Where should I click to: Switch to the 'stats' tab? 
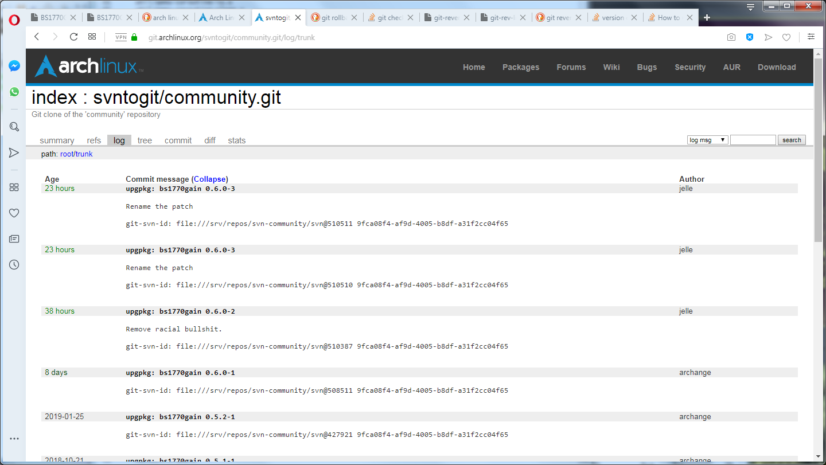[236, 140]
